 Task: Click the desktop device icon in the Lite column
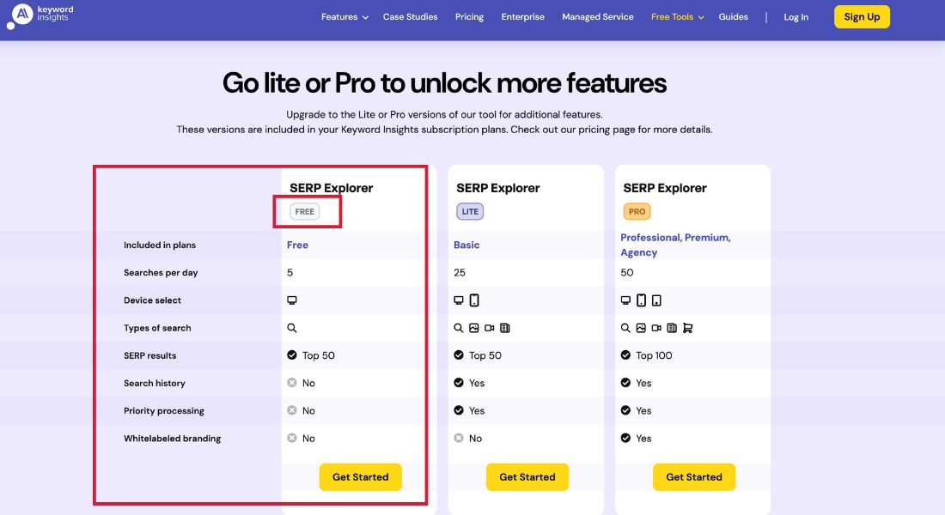(459, 300)
